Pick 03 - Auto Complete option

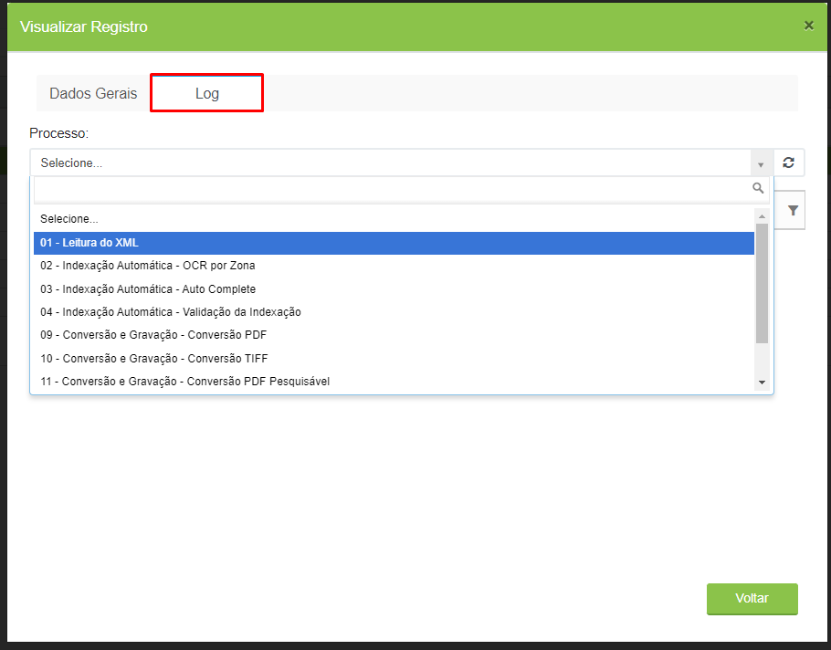pyautogui.click(x=394, y=289)
